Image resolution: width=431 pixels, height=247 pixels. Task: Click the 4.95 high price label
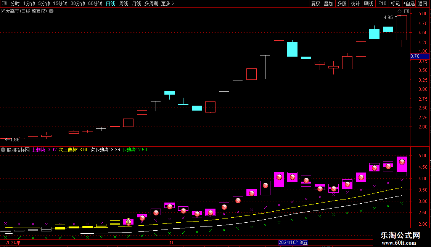click(x=388, y=17)
